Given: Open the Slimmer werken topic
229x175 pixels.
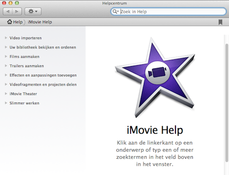Looking at the screenshot, I should click(24, 103).
